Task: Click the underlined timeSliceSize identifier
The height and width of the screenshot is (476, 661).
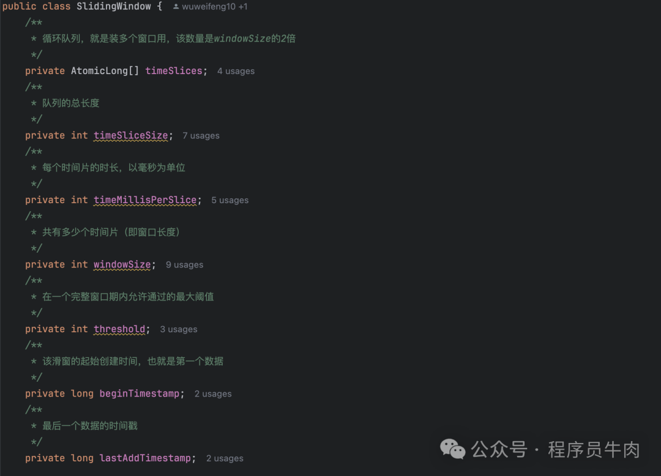Action: (x=131, y=135)
